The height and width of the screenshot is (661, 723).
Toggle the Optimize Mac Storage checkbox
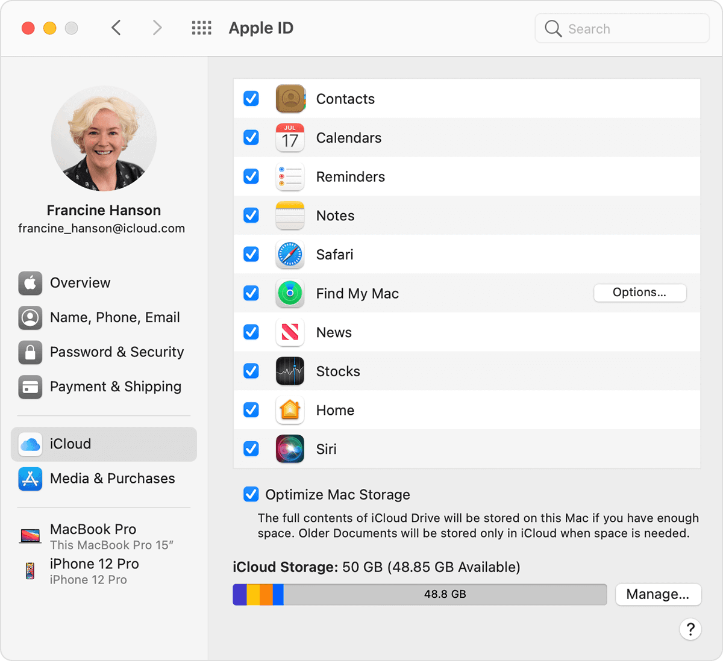[x=251, y=495]
